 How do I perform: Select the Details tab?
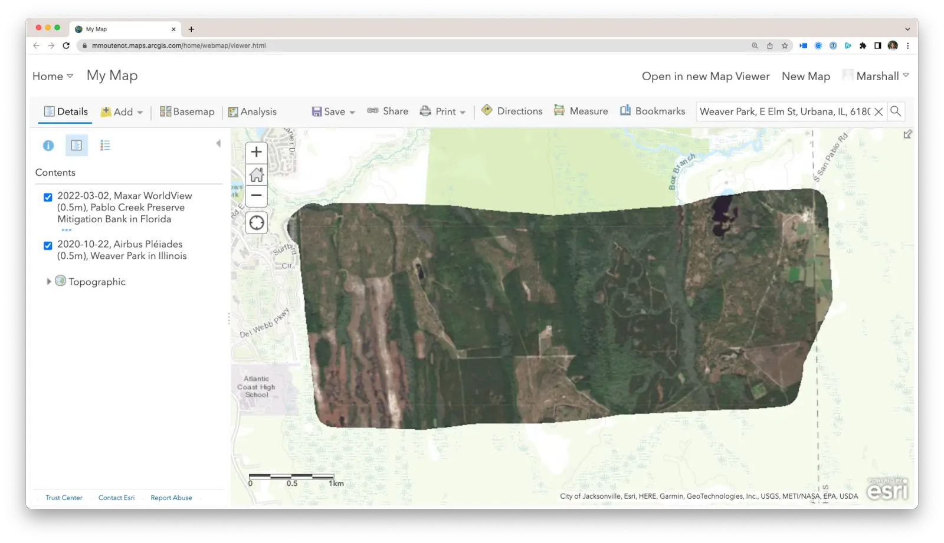tap(65, 111)
